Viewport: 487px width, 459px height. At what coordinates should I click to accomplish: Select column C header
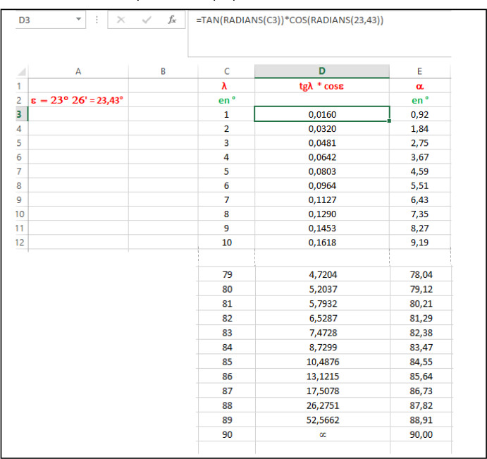[x=226, y=71]
